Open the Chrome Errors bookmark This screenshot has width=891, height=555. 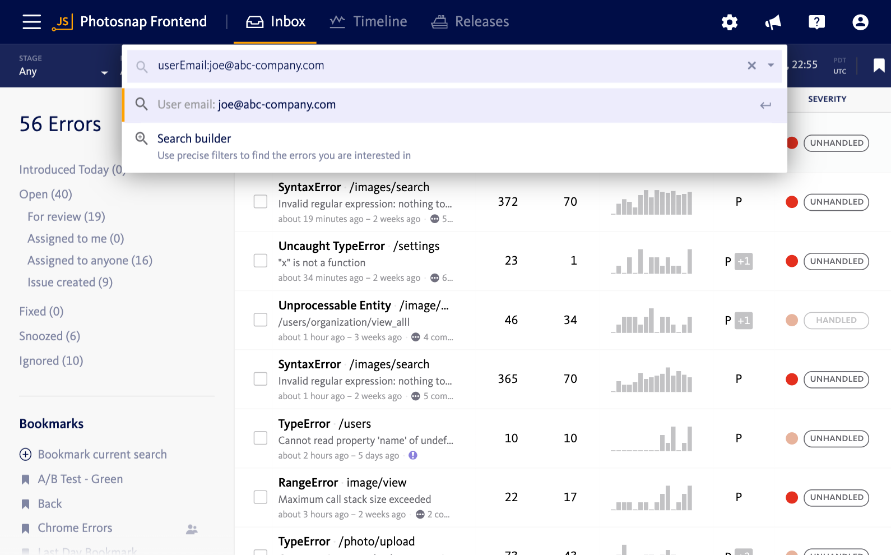(x=75, y=528)
